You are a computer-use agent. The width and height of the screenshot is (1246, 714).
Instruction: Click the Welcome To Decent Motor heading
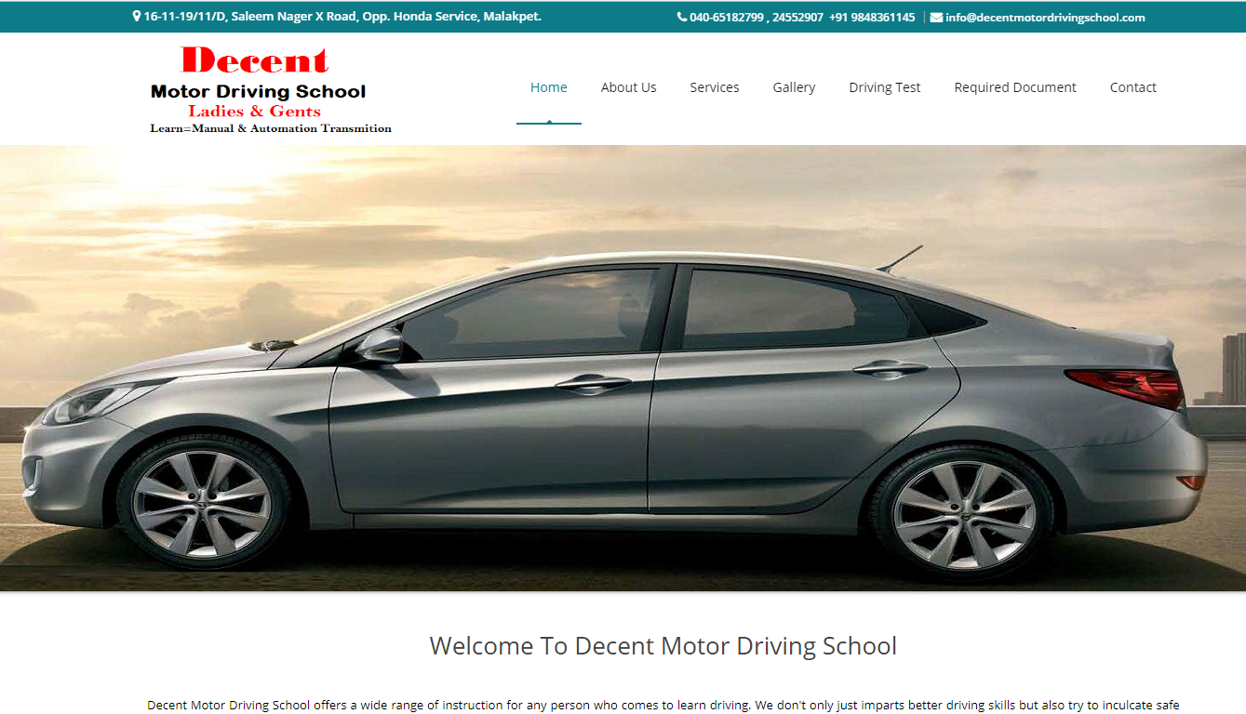663,646
